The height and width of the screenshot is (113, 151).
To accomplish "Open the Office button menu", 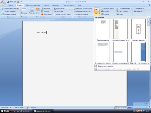I will click(x=3, y=3).
